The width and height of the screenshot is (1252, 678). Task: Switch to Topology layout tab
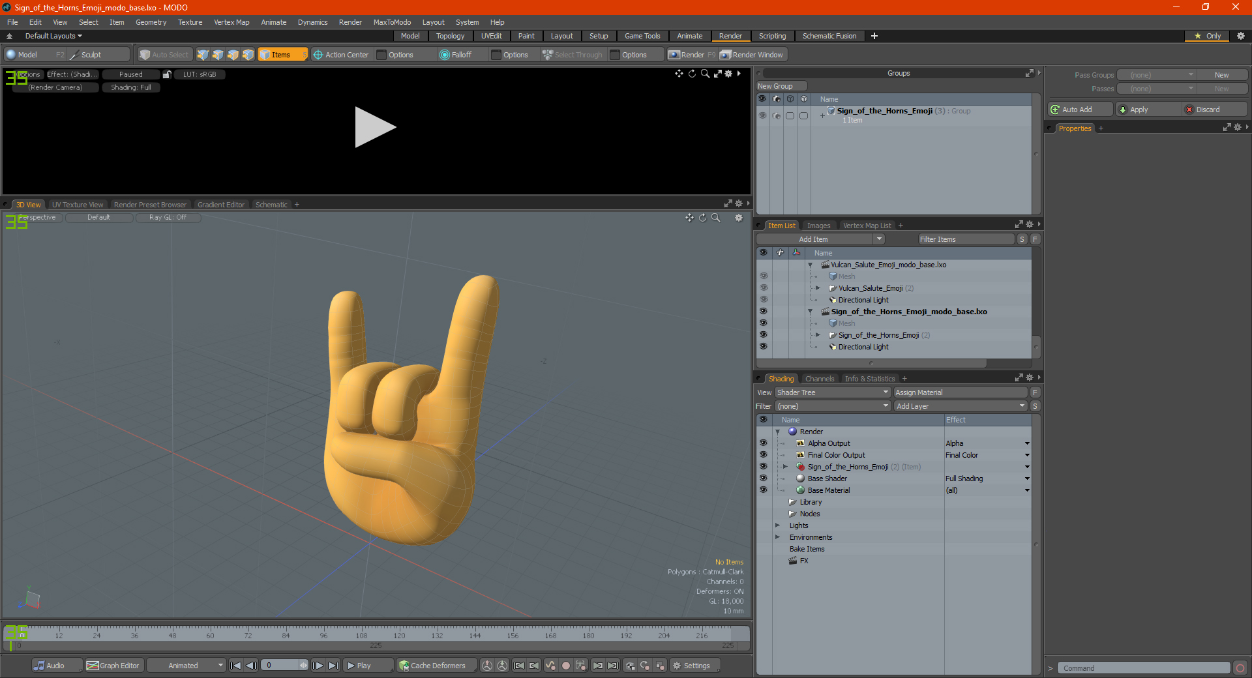click(x=450, y=36)
